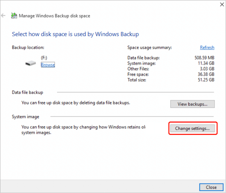226x193 pixels.
Task: Click the Close button at bottom
Action: point(211,187)
